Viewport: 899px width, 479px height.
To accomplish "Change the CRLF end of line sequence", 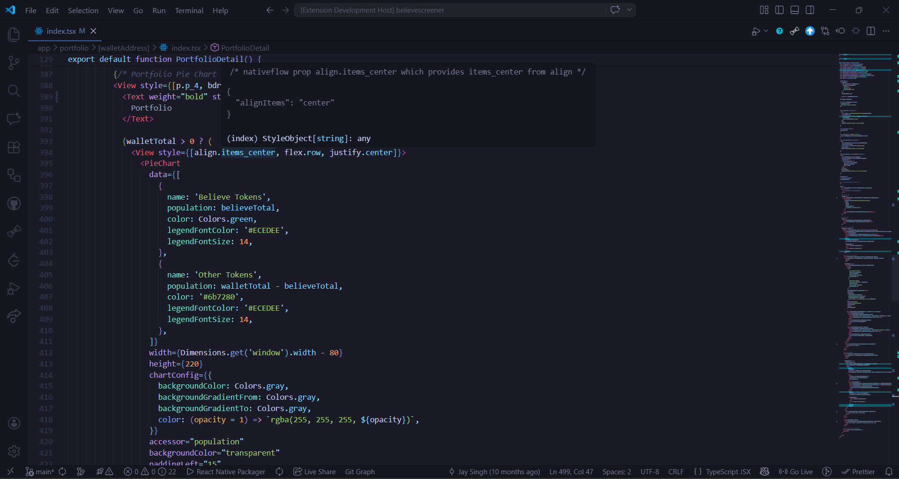I will click(x=676, y=472).
